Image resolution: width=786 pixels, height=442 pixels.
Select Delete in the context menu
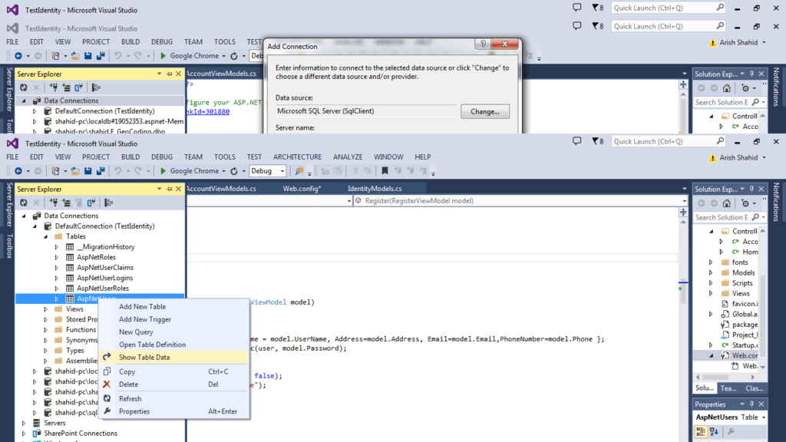click(x=128, y=384)
